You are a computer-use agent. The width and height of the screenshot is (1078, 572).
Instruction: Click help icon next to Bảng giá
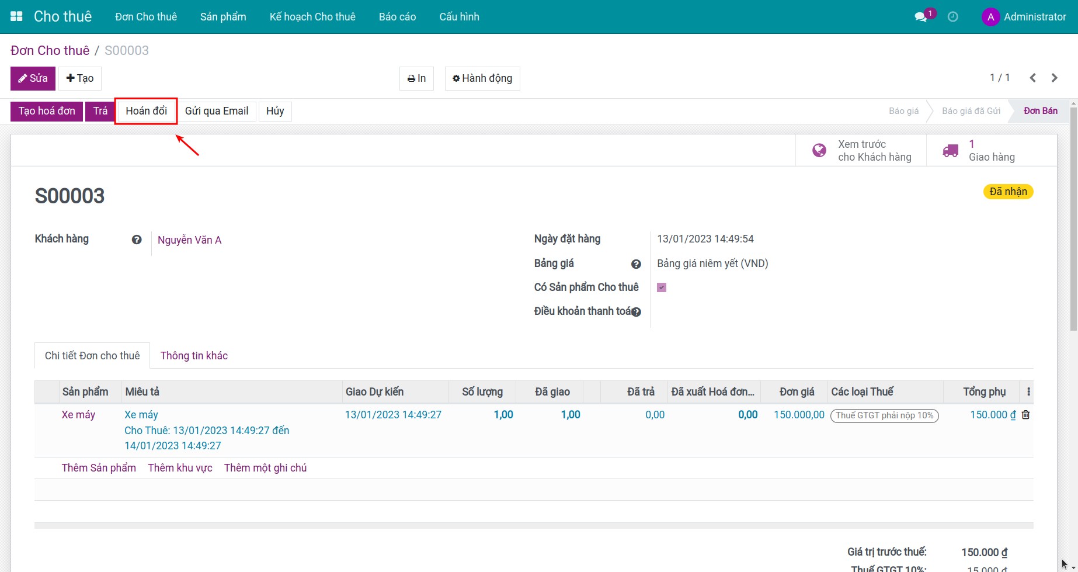636,264
